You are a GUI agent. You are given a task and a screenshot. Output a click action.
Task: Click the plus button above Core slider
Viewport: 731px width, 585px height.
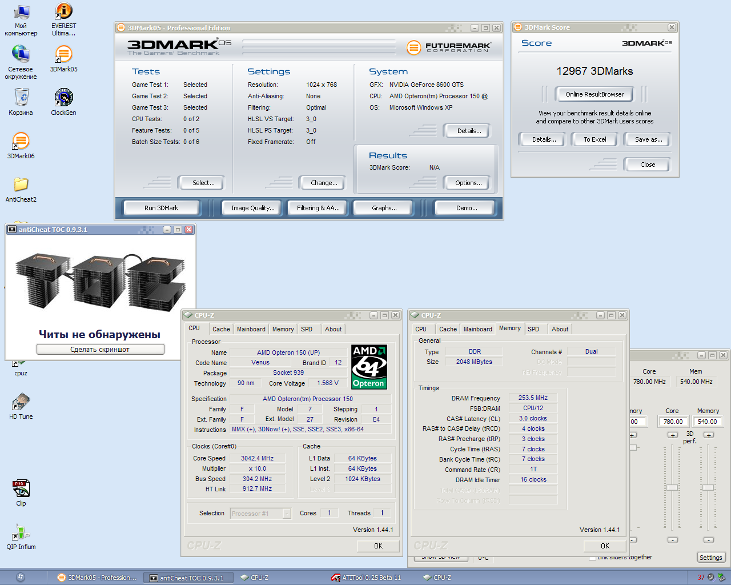point(673,435)
